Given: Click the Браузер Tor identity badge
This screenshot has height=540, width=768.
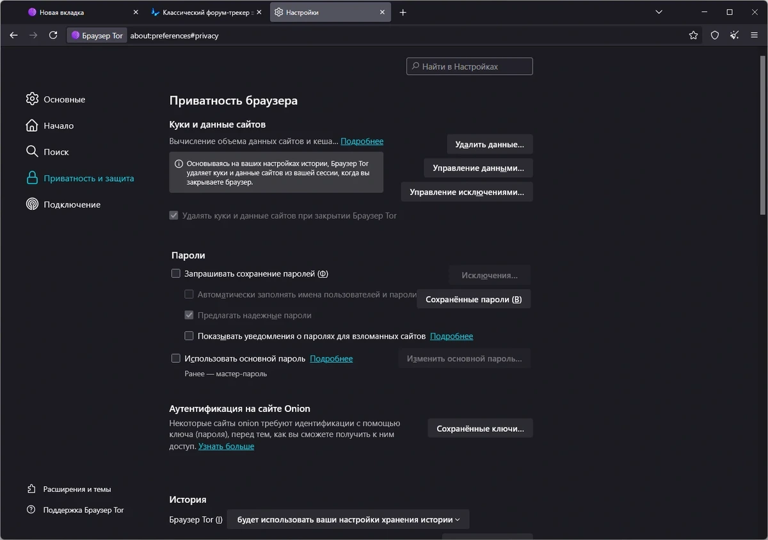Looking at the screenshot, I should [97, 36].
